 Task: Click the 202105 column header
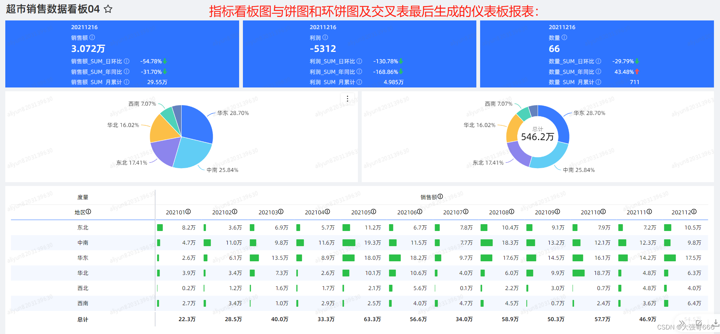coord(361,212)
